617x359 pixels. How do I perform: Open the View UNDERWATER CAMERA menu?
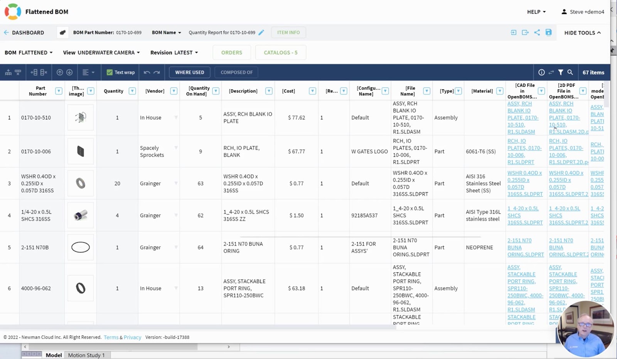point(101,53)
